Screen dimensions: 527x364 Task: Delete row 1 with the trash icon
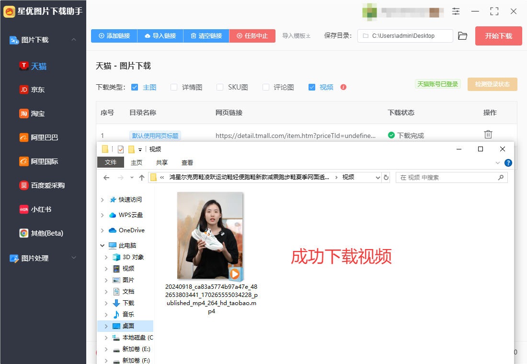tap(488, 135)
